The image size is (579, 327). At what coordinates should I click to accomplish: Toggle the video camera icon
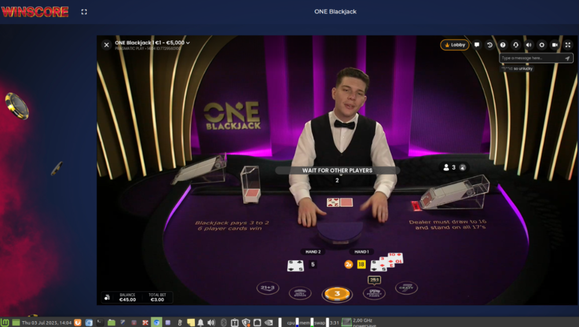tap(555, 45)
